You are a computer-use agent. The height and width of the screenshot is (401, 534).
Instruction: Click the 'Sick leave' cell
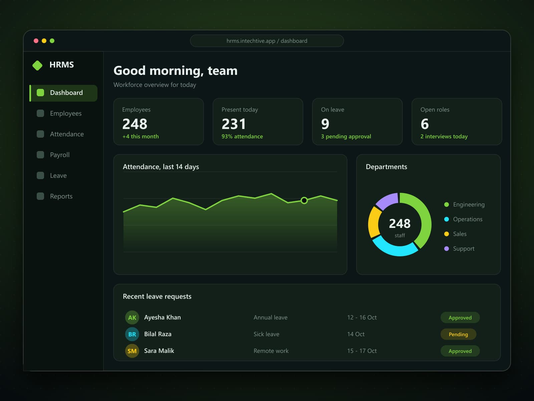pos(266,334)
